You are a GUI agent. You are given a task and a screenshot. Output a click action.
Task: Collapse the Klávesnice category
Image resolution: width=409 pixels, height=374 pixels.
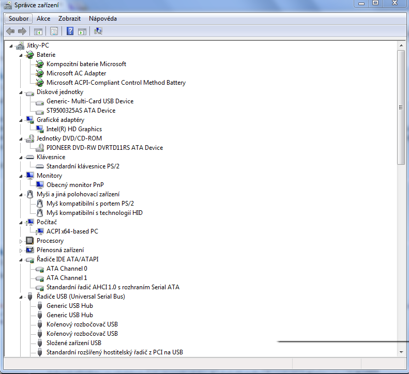(x=21, y=158)
